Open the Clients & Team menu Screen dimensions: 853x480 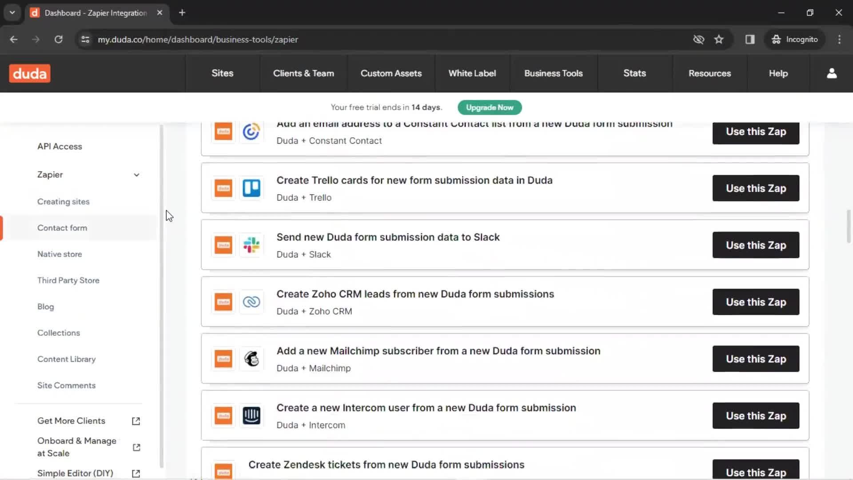pos(303,73)
